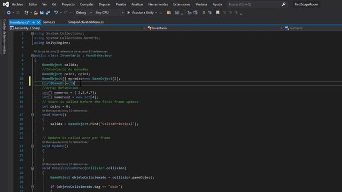The width and height of the screenshot is (342, 192).
Task: Open the Any CPU platform dropdown
Action: point(109,13)
